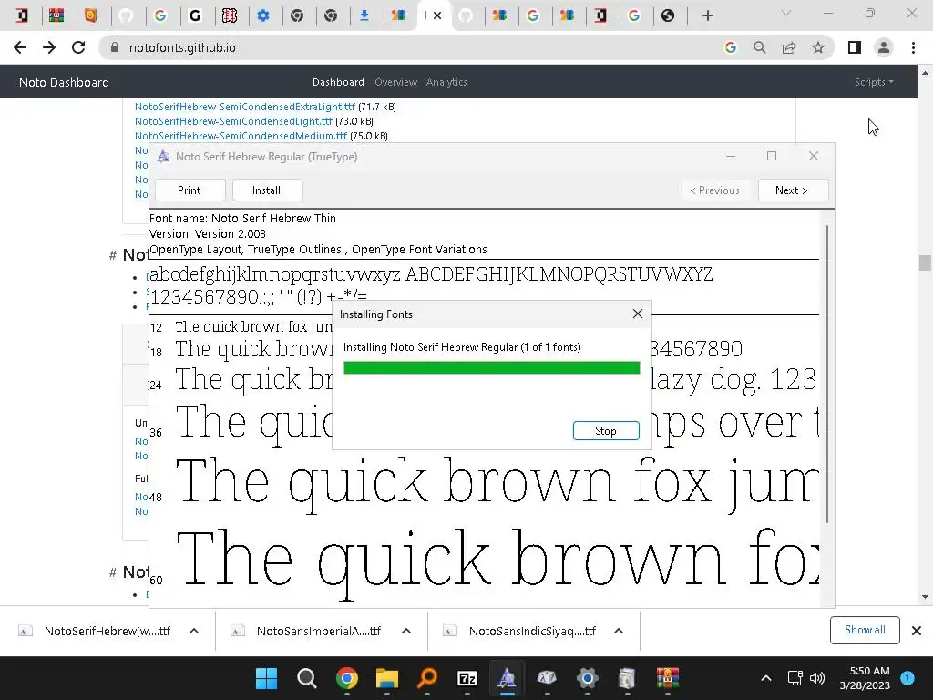Open the zoom magnifier in address bar
Screen dimensions: 933x700
[760, 47]
